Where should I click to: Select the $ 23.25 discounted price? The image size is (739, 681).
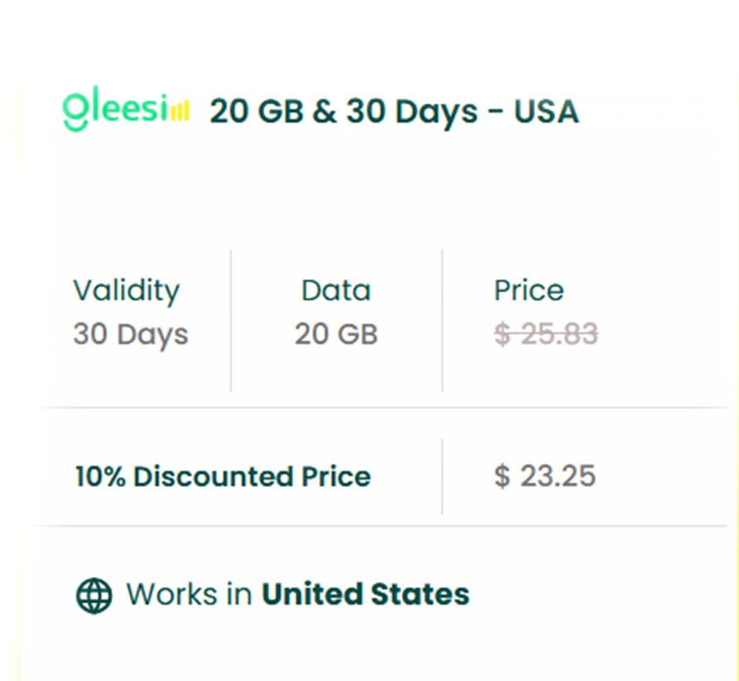click(544, 476)
